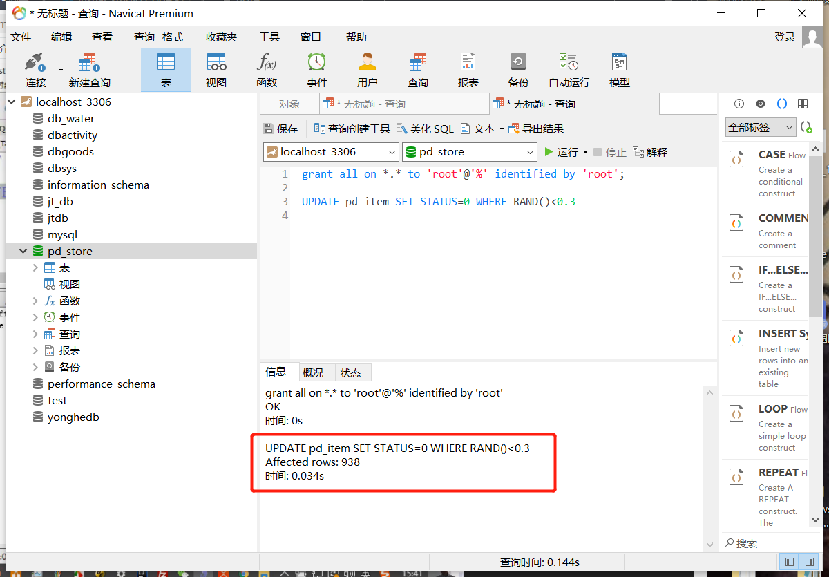This screenshot has width=829, height=577.
Task: Open the 查看 (View) menu
Action: [x=102, y=37]
